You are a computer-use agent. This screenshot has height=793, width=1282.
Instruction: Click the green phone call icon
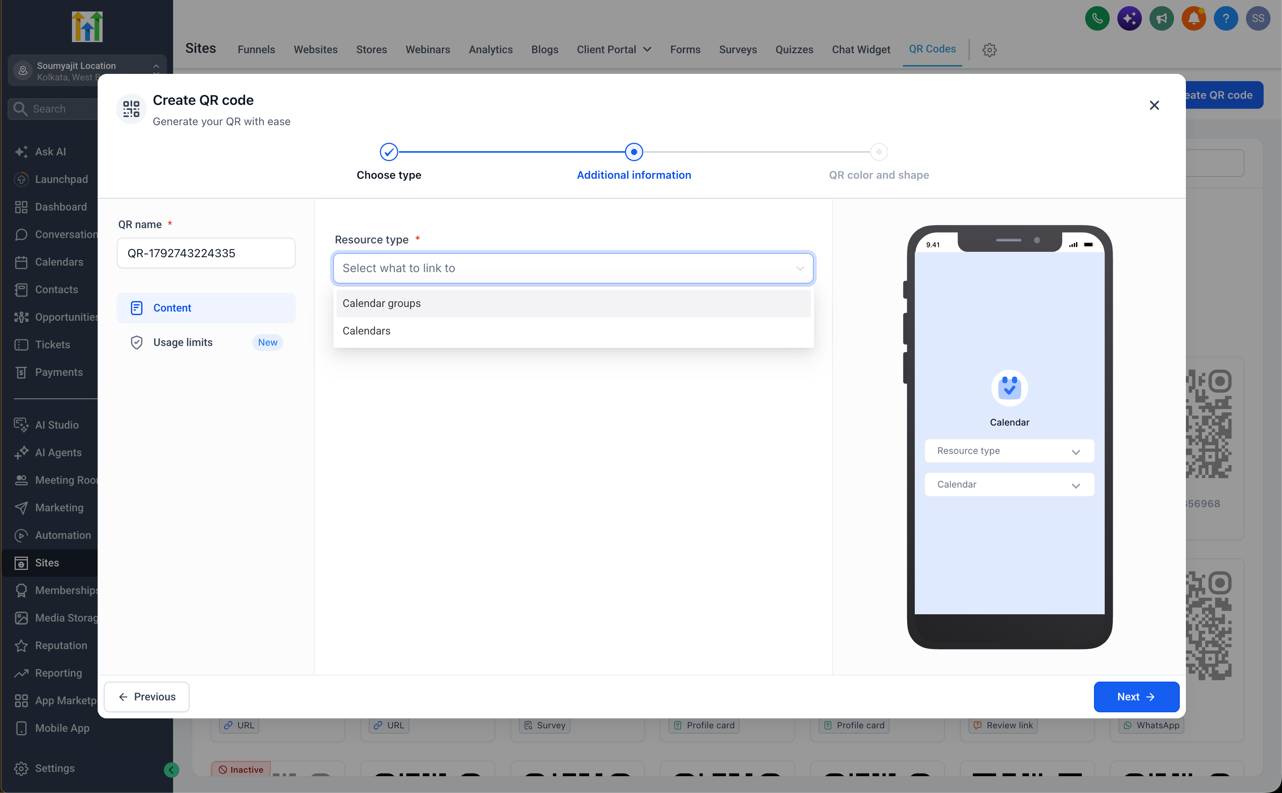[1097, 19]
